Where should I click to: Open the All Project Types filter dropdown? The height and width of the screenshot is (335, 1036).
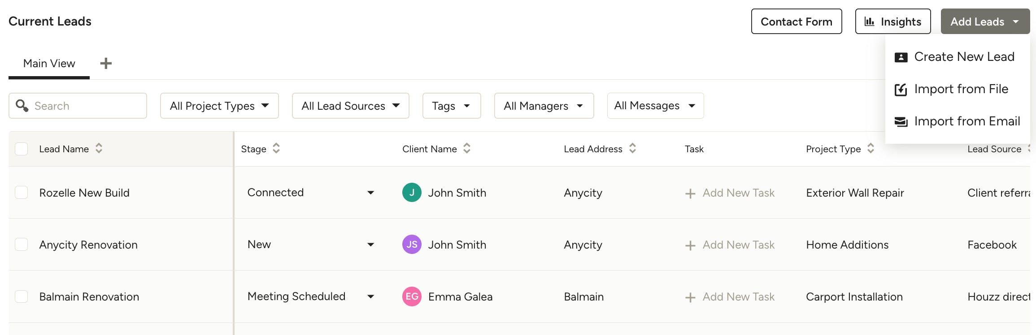pos(219,106)
